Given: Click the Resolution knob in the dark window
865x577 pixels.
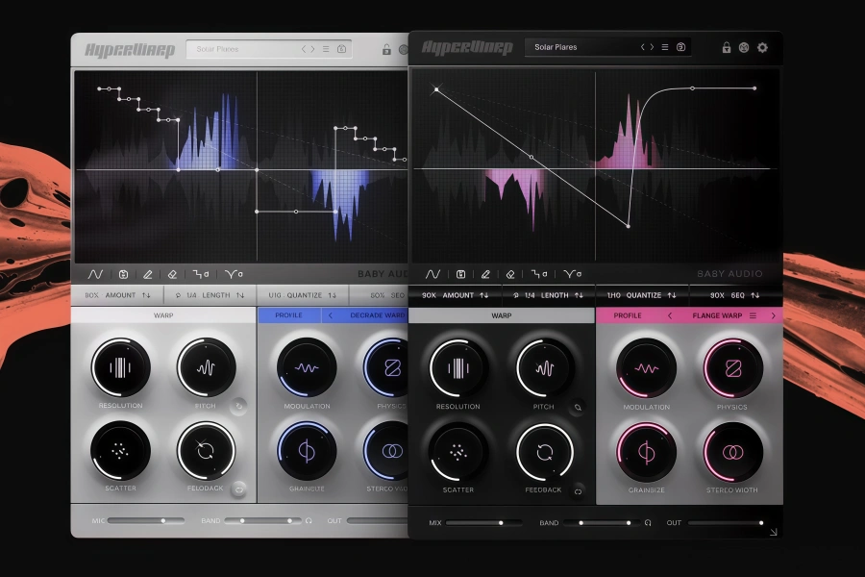Looking at the screenshot, I should point(458,368).
